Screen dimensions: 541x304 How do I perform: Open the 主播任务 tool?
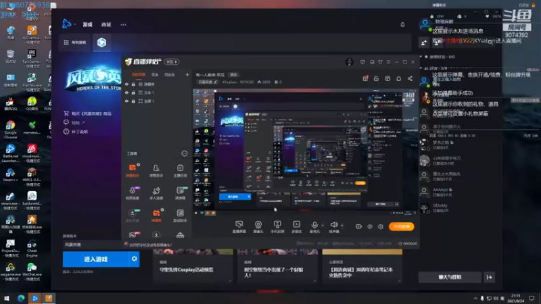point(180,170)
